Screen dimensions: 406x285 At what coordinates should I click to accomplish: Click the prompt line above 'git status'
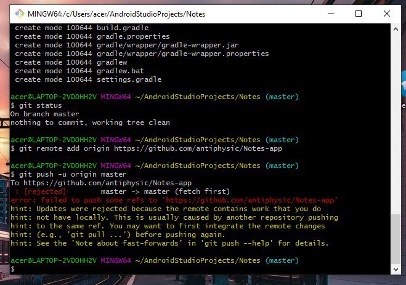(x=155, y=97)
